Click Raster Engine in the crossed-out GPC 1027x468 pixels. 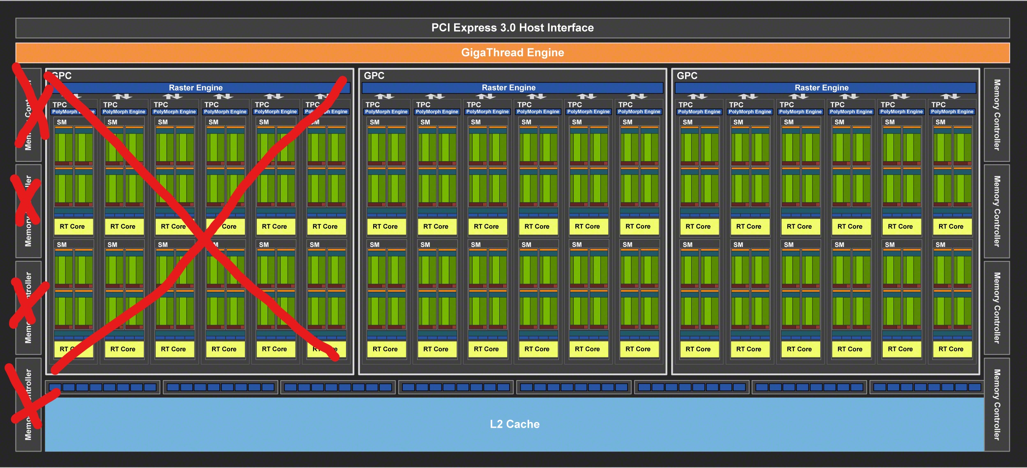[x=196, y=88]
